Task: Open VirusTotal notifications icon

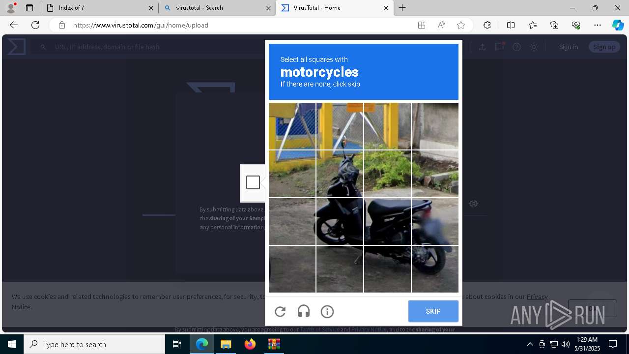Action: click(x=500, y=47)
